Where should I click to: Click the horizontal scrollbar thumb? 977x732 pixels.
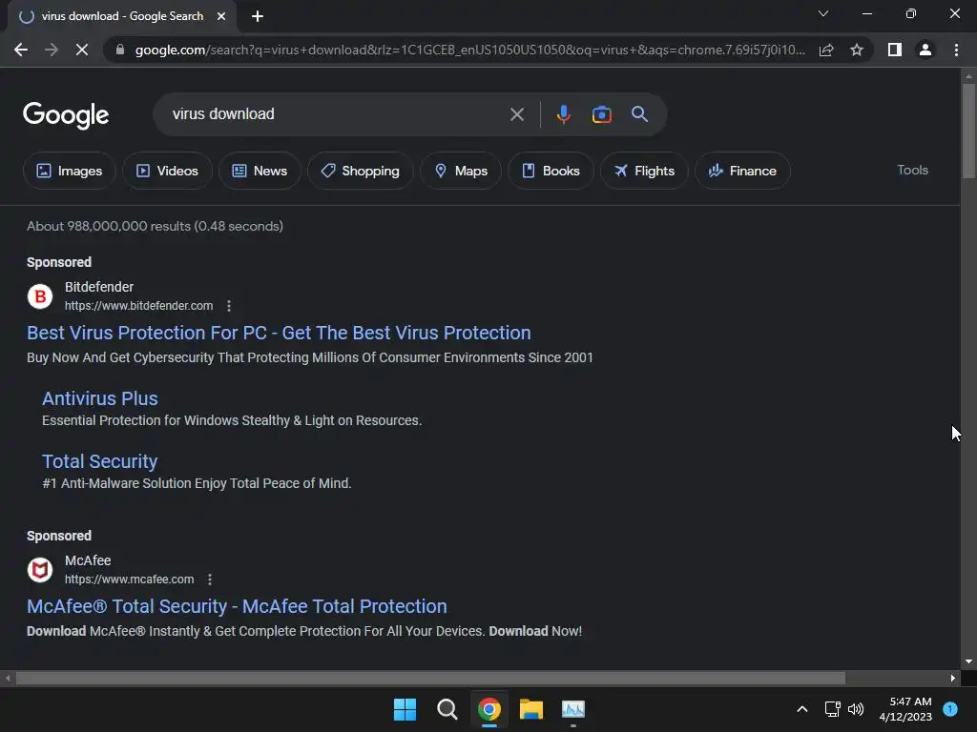(430, 678)
